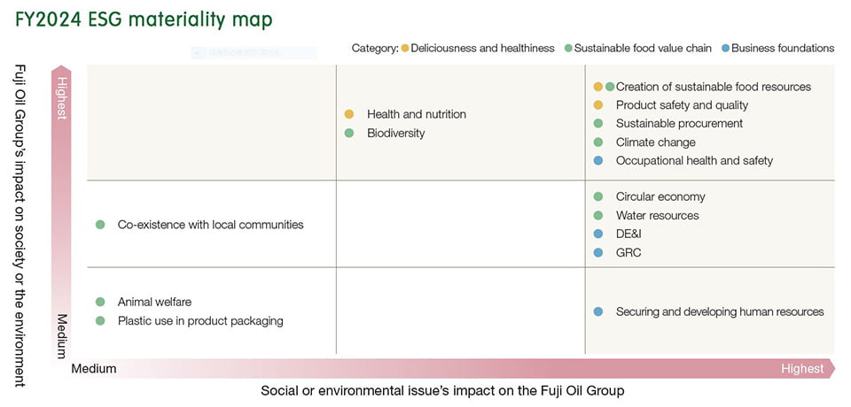The width and height of the screenshot is (851, 407).
Task: Click the vertical axis title about impact on society
Action: point(20,226)
